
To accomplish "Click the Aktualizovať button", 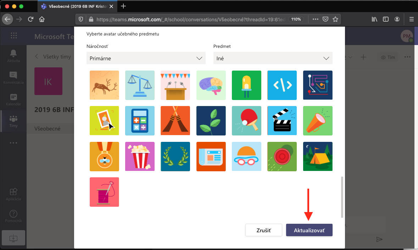I will tap(309, 230).
